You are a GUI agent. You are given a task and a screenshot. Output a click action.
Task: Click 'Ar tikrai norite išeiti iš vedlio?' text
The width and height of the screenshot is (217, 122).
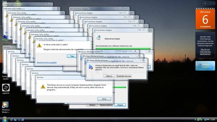(x=56, y=44)
